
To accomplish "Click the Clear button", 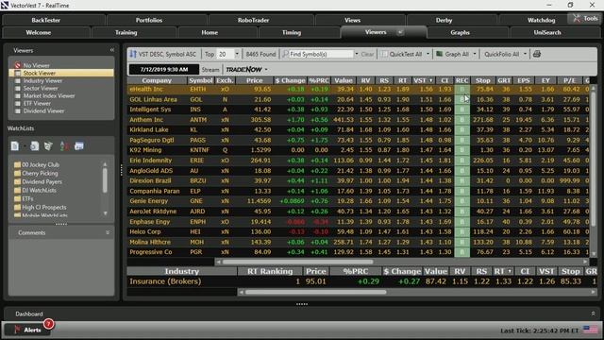I will point(367,55).
